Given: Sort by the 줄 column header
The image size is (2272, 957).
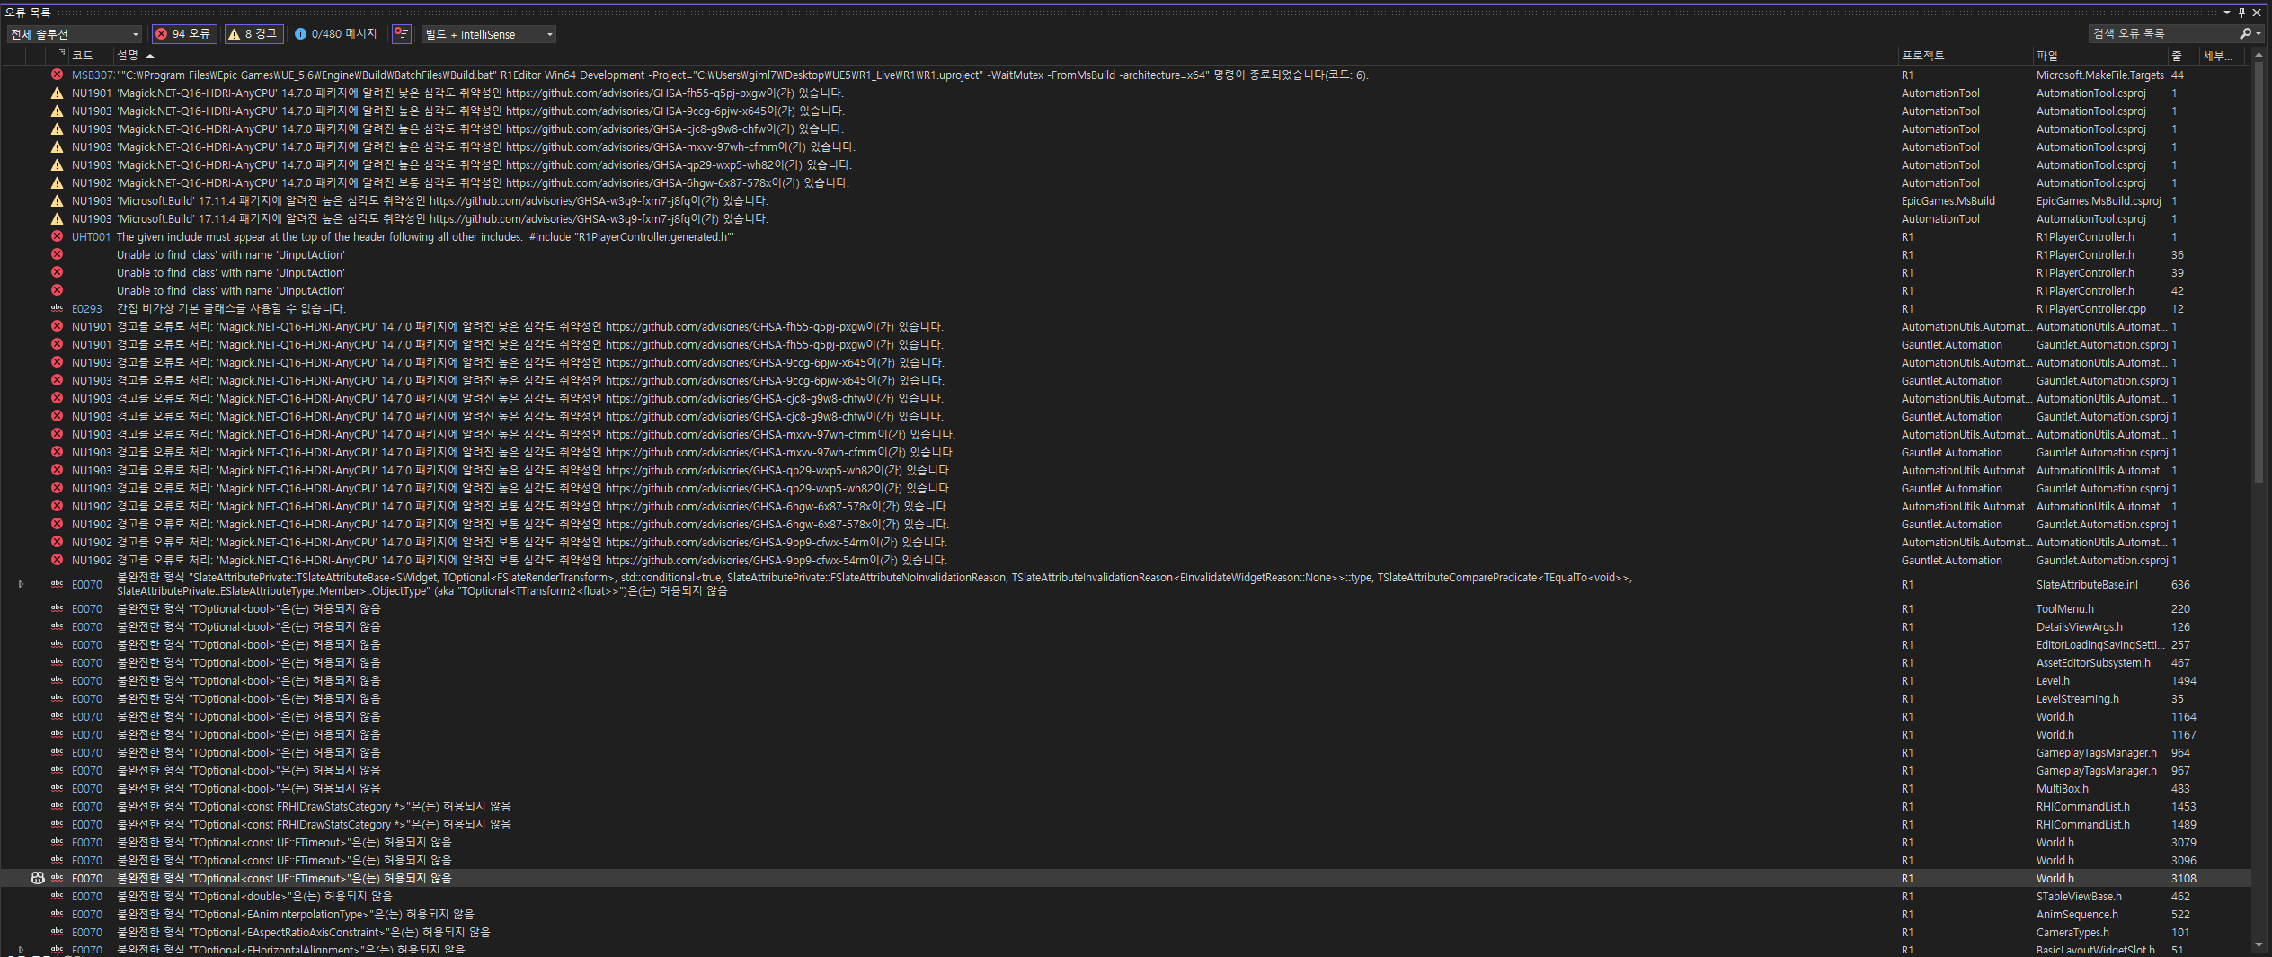Looking at the screenshot, I should [2183, 56].
